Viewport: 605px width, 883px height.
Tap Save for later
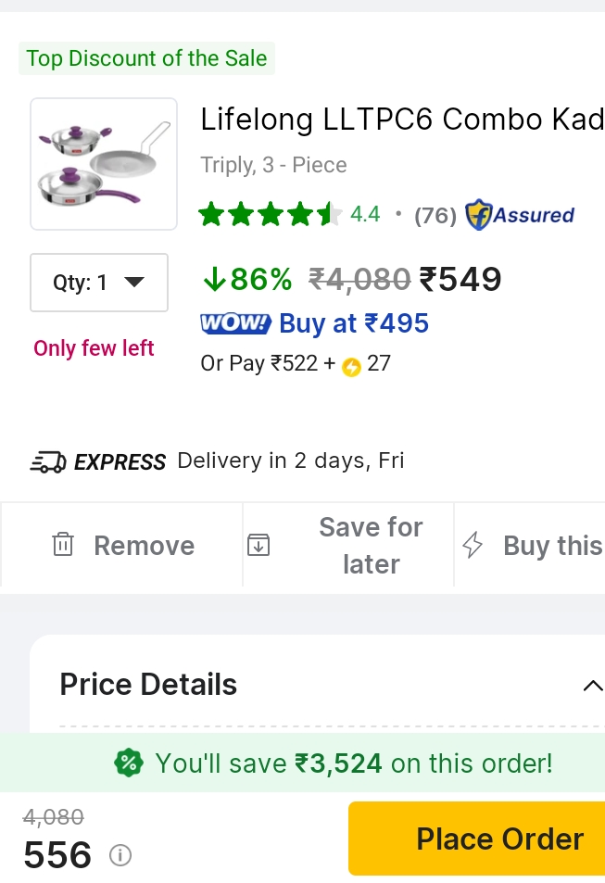(371, 545)
